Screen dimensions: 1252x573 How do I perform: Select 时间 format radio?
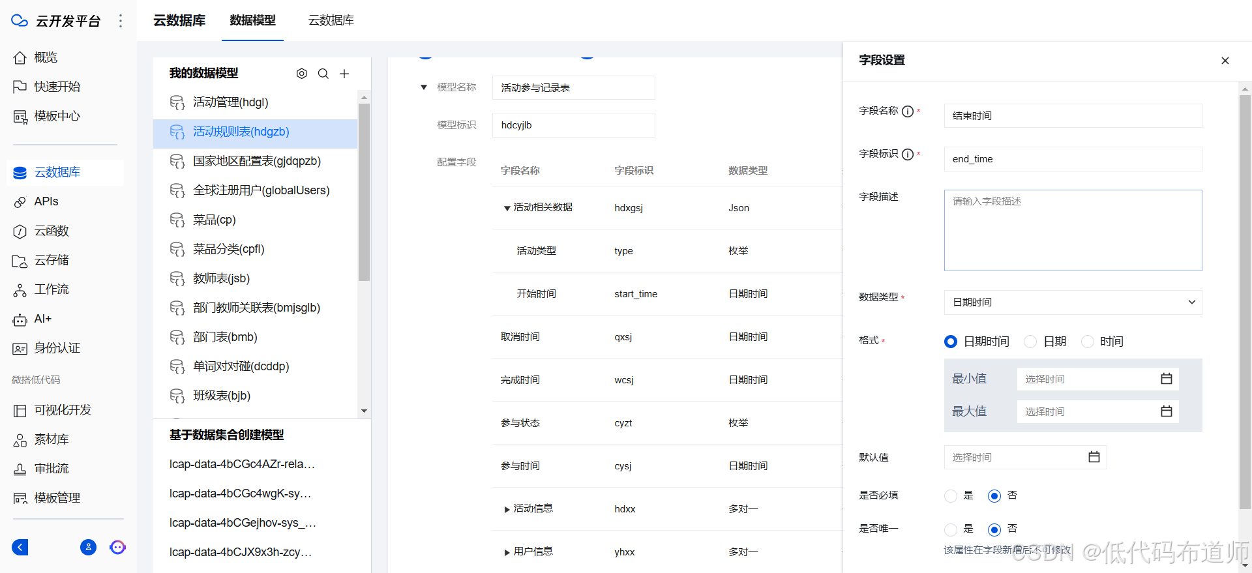pos(1088,342)
